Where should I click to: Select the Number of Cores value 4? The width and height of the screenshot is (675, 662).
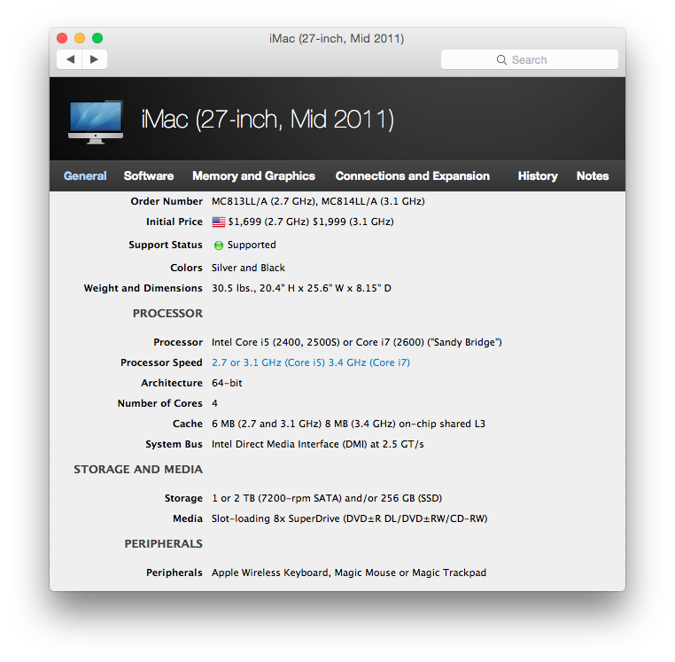tap(214, 403)
